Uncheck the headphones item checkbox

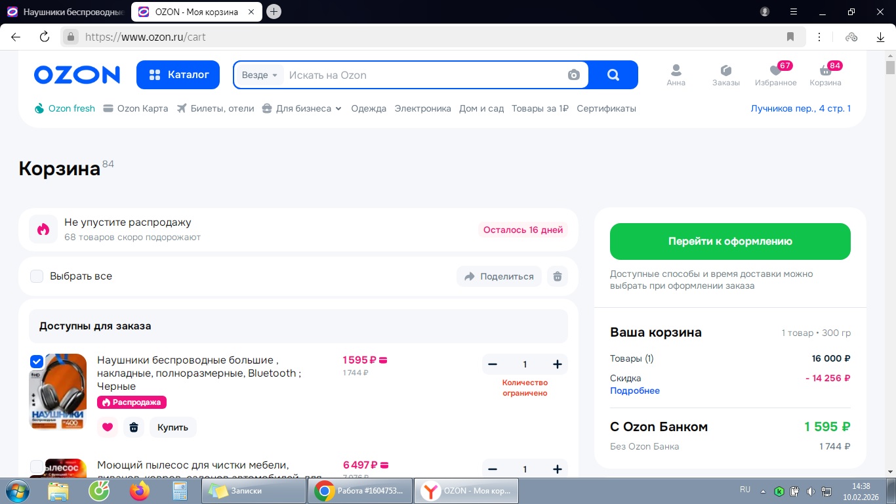pos(37,362)
